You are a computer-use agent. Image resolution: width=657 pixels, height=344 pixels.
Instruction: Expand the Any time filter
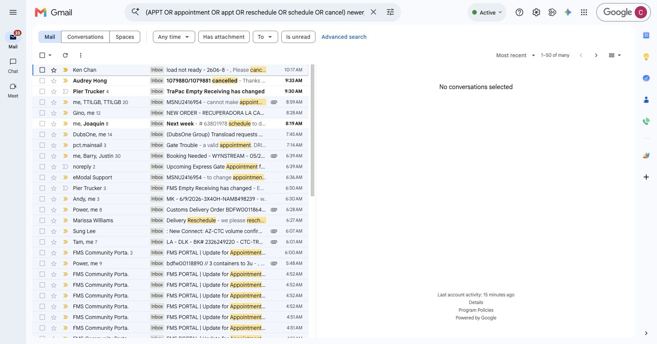(174, 37)
